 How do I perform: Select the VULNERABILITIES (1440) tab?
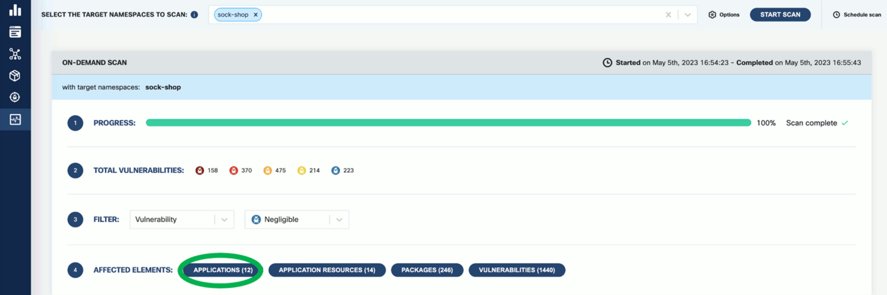click(517, 270)
